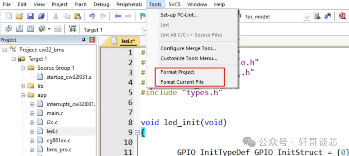Click the Translate current file icon
This screenshot has width=349, height=156.
click(9, 29)
